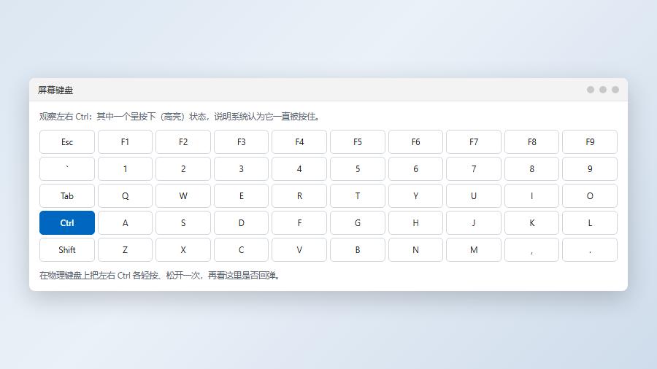Viewport: 657px width, 369px height.
Task: Tap the number 1 key
Action: (125, 169)
